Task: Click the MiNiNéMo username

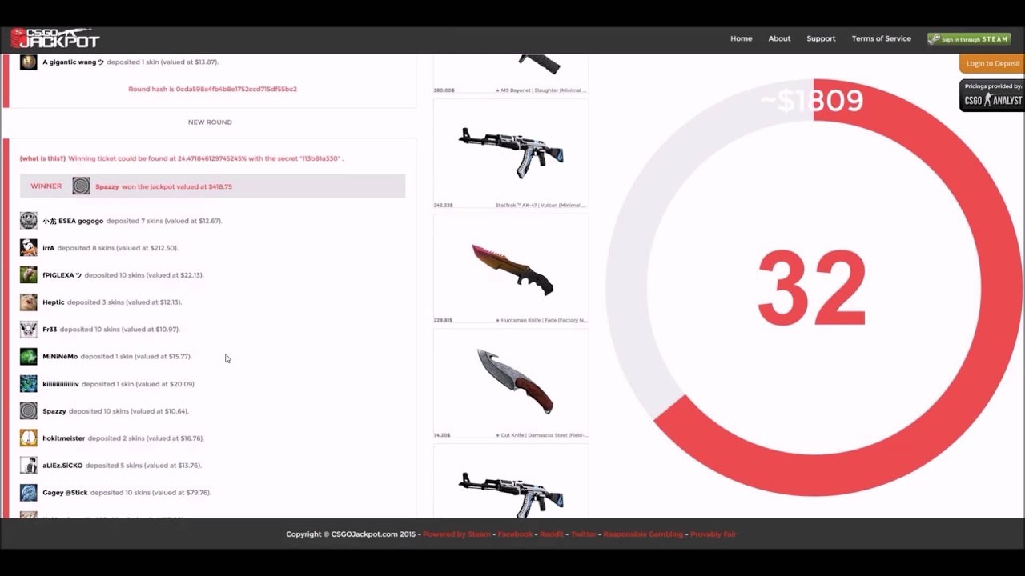Action: [60, 357]
